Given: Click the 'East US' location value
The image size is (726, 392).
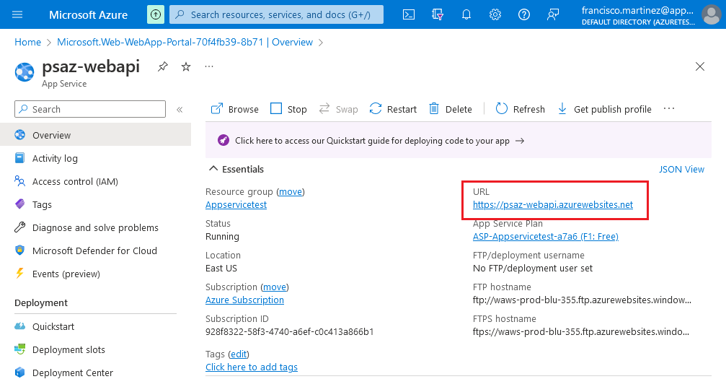Looking at the screenshot, I should [221, 269].
